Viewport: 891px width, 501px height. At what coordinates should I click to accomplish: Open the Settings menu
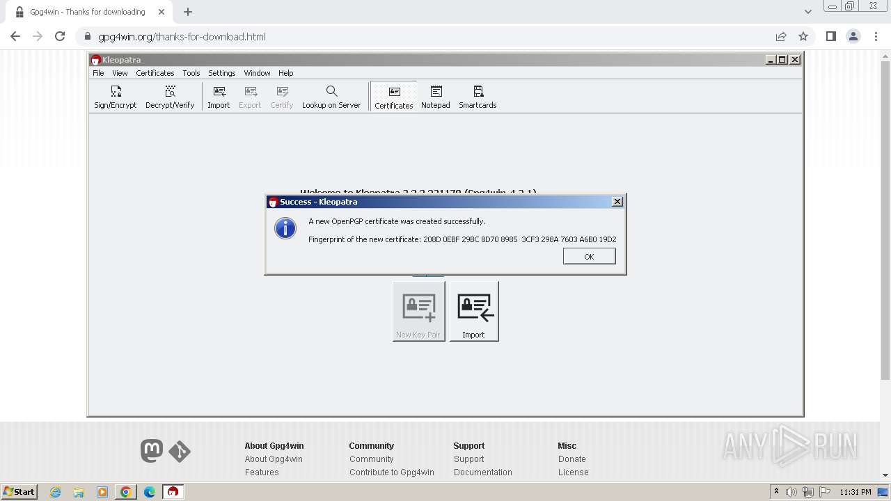click(x=222, y=73)
